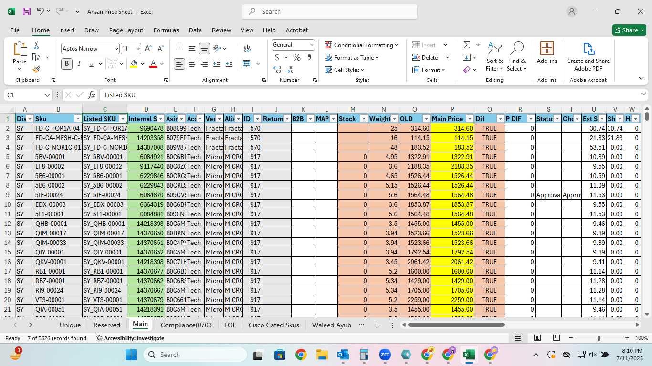This screenshot has height=366, width=652.
Task: Toggle Align Left horizontal alignment
Action: click(x=179, y=64)
